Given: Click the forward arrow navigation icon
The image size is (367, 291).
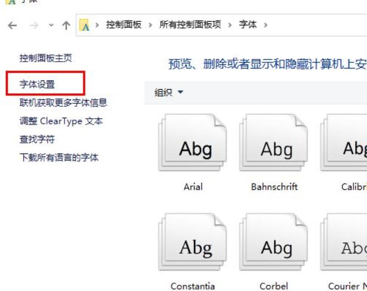Looking at the screenshot, I should [x=34, y=25].
